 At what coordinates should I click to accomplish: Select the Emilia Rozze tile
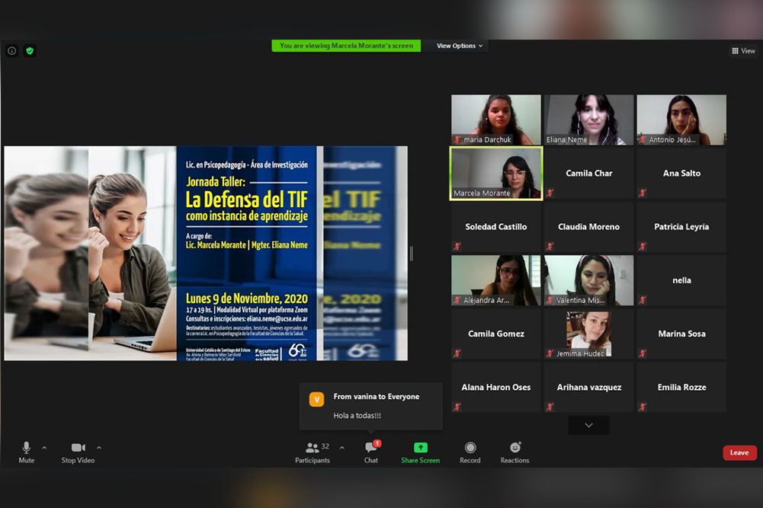681,388
